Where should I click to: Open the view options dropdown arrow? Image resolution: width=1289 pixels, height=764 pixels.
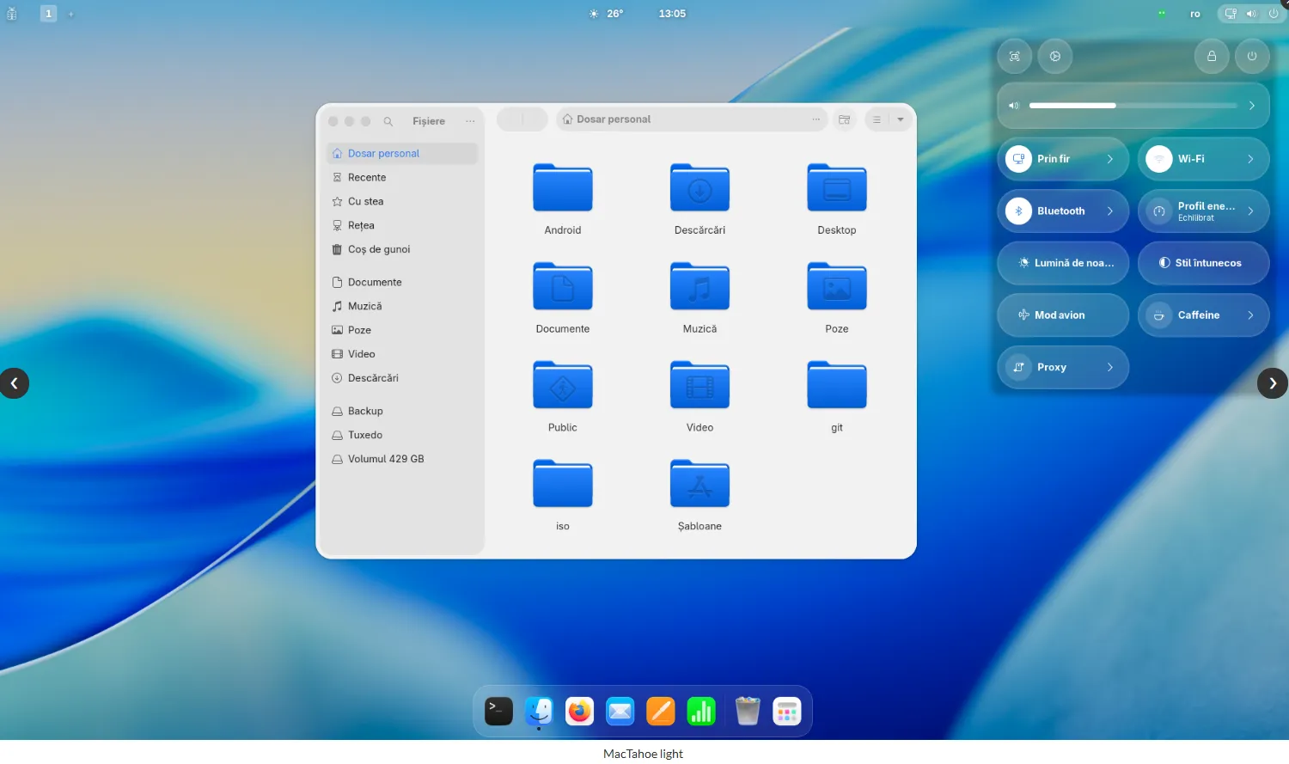pos(901,119)
